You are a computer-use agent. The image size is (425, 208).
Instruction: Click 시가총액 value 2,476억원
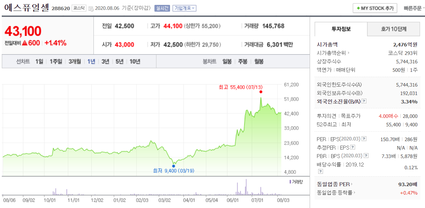tap(405, 45)
